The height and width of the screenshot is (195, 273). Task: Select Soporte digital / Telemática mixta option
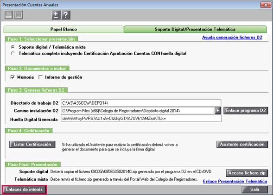13,47
